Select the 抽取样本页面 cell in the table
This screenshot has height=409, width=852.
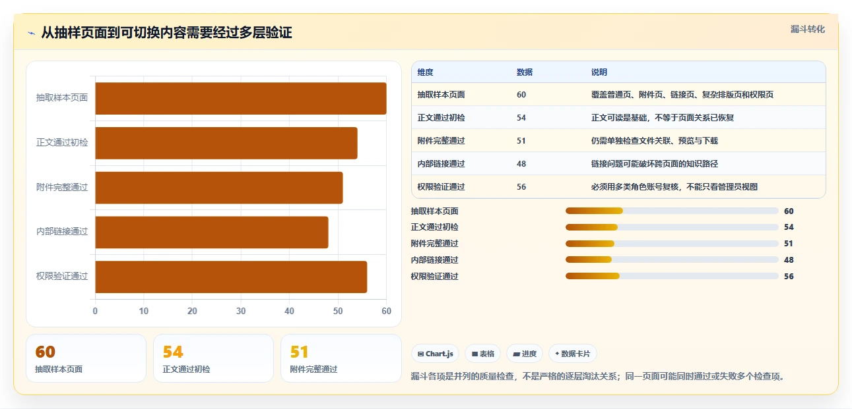click(x=441, y=95)
